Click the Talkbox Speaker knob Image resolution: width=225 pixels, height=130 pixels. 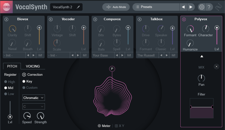(x=161, y=28)
